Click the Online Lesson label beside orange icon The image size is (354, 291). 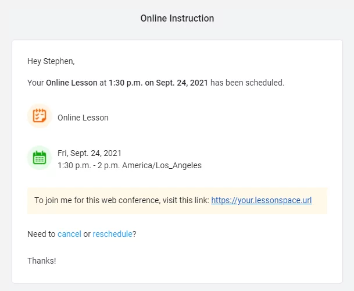pos(83,118)
